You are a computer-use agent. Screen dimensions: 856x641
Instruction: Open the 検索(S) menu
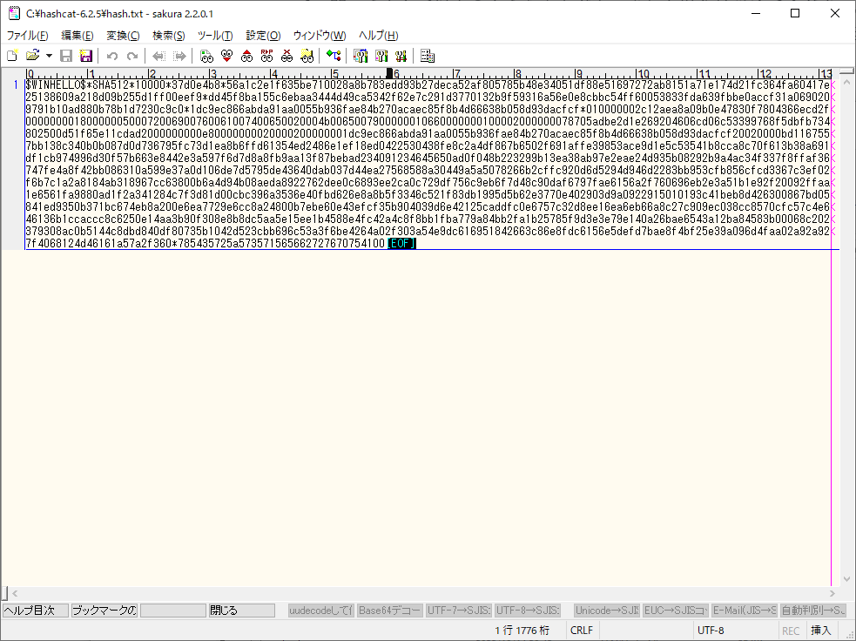pos(168,36)
